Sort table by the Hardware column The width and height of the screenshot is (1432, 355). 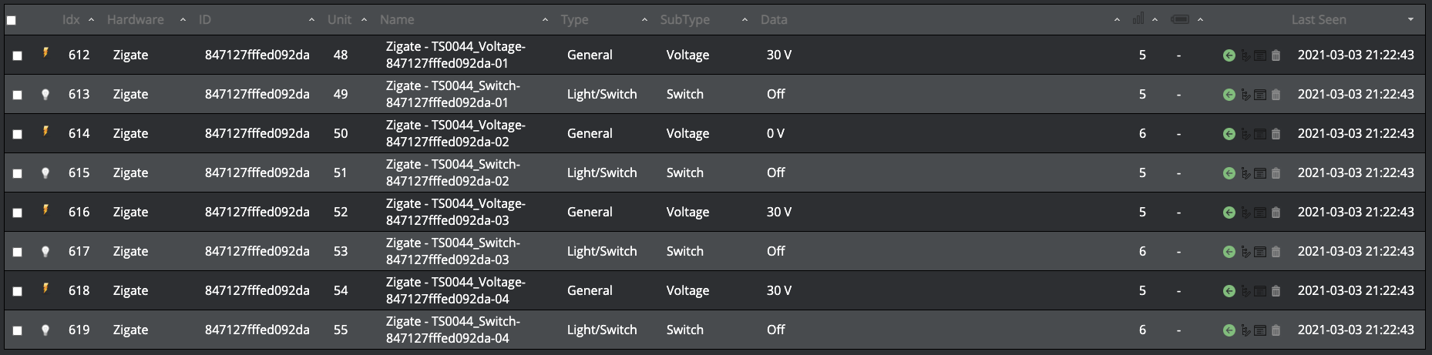pyautogui.click(x=136, y=20)
